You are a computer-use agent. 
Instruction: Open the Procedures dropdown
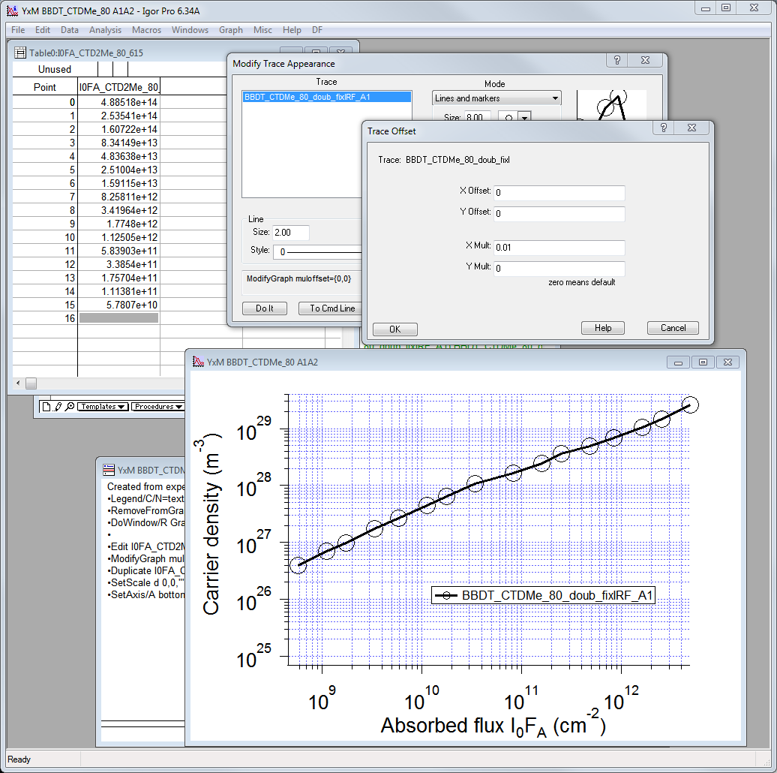157,406
